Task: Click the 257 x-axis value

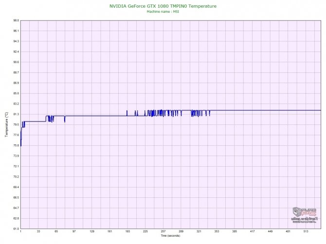Action: (163, 231)
